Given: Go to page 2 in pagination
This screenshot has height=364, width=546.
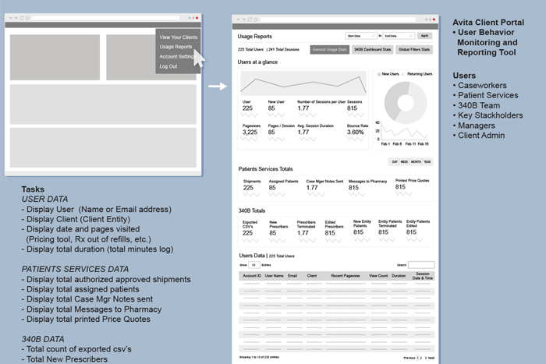Looking at the screenshot, I should pos(421,358).
